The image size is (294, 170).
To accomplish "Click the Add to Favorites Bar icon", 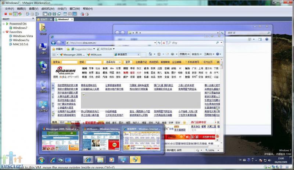I will coord(68,49).
